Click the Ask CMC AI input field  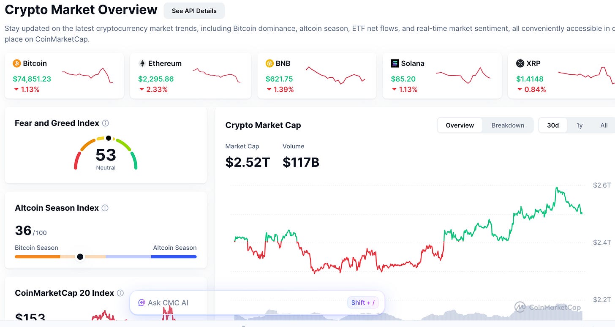tap(257, 302)
